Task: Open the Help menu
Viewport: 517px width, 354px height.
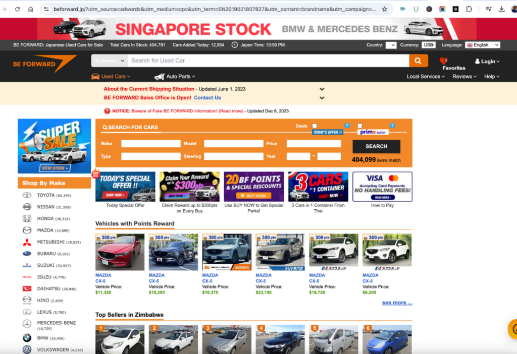Action: (492, 77)
